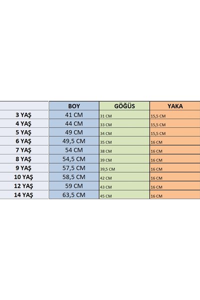Select the 14 YAŞ row label
This screenshot has height=300, width=200.
click(x=24, y=195)
